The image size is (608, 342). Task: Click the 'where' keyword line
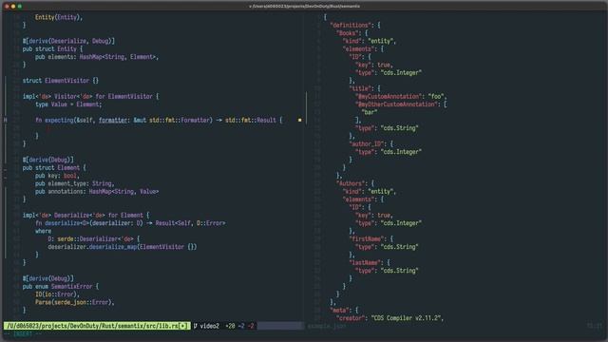coord(43,231)
